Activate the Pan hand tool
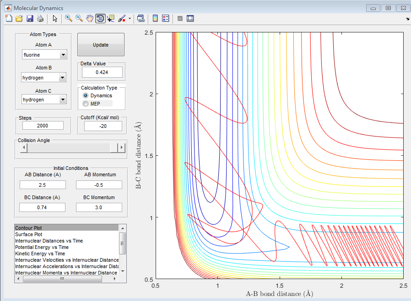 (90, 18)
